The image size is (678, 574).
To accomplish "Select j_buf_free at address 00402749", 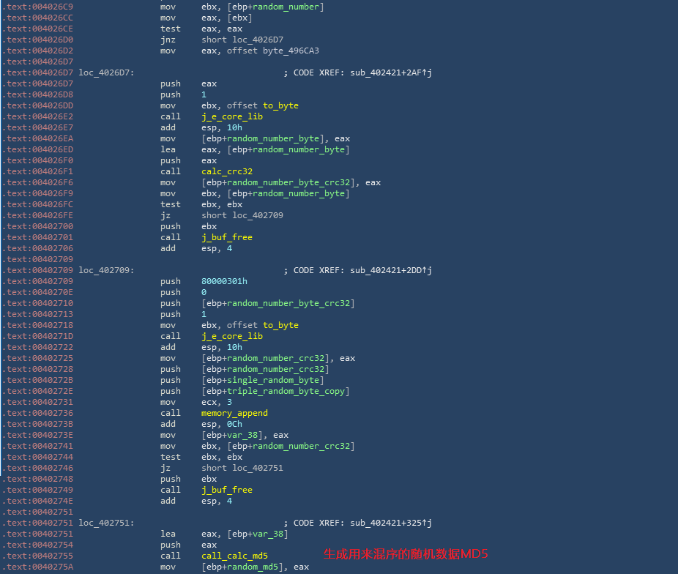I will pos(226,490).
